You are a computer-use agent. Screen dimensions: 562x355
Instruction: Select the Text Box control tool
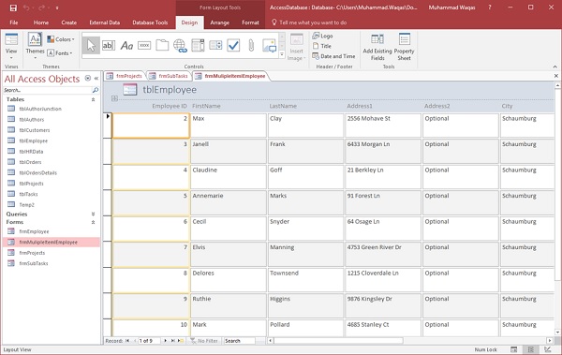109,46
